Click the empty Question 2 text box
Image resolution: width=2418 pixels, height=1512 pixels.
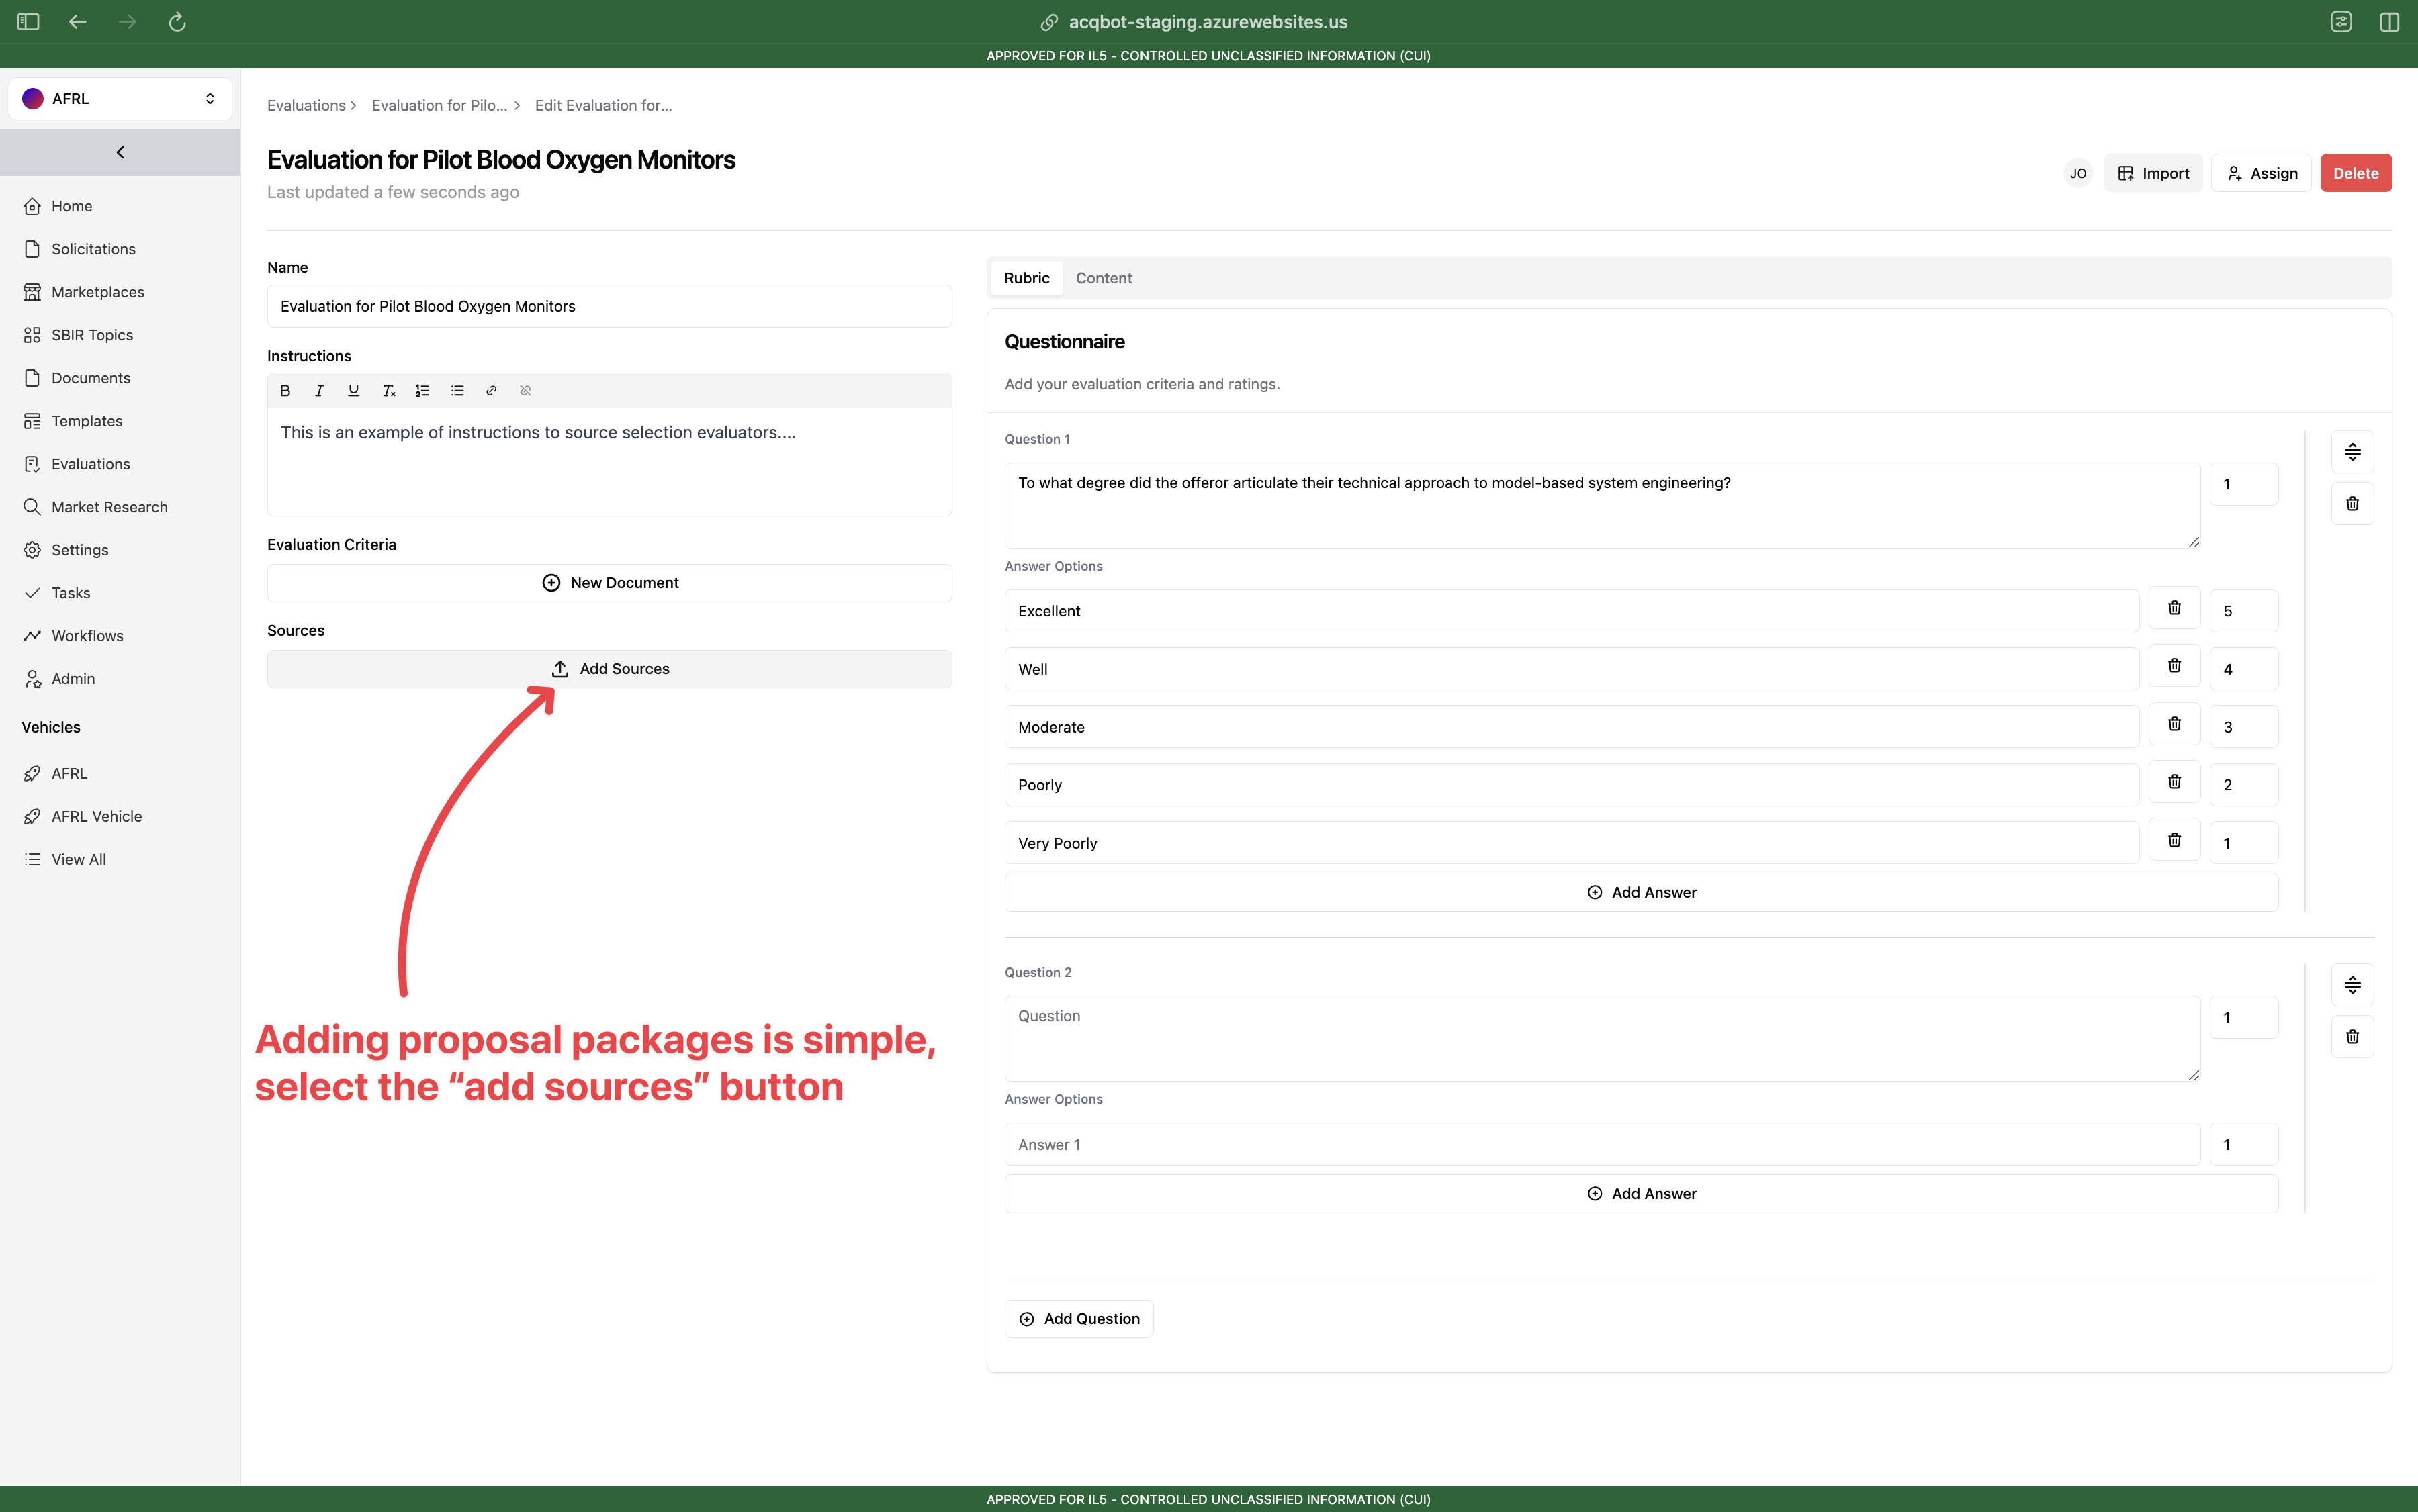tap(1602, 1038)
